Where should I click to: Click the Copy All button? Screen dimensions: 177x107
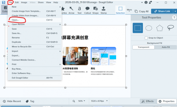pos(142,11)
